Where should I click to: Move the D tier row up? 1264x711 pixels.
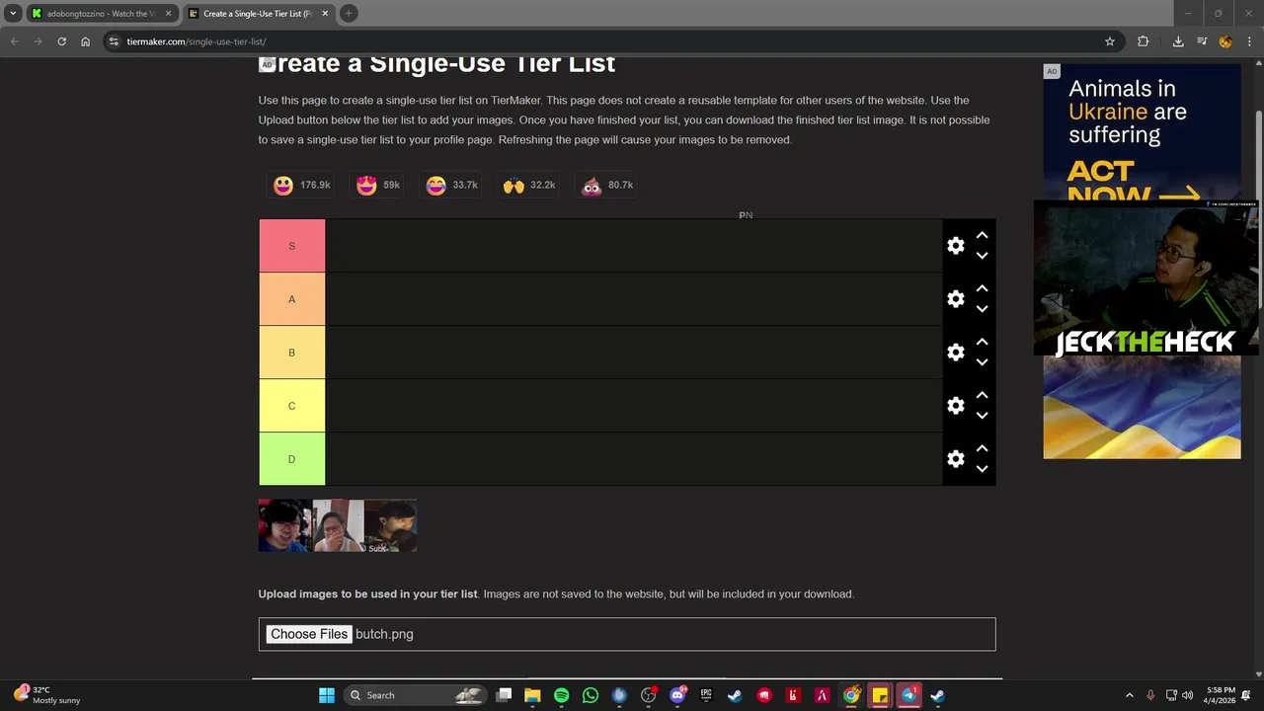click(x=982, y=449)
